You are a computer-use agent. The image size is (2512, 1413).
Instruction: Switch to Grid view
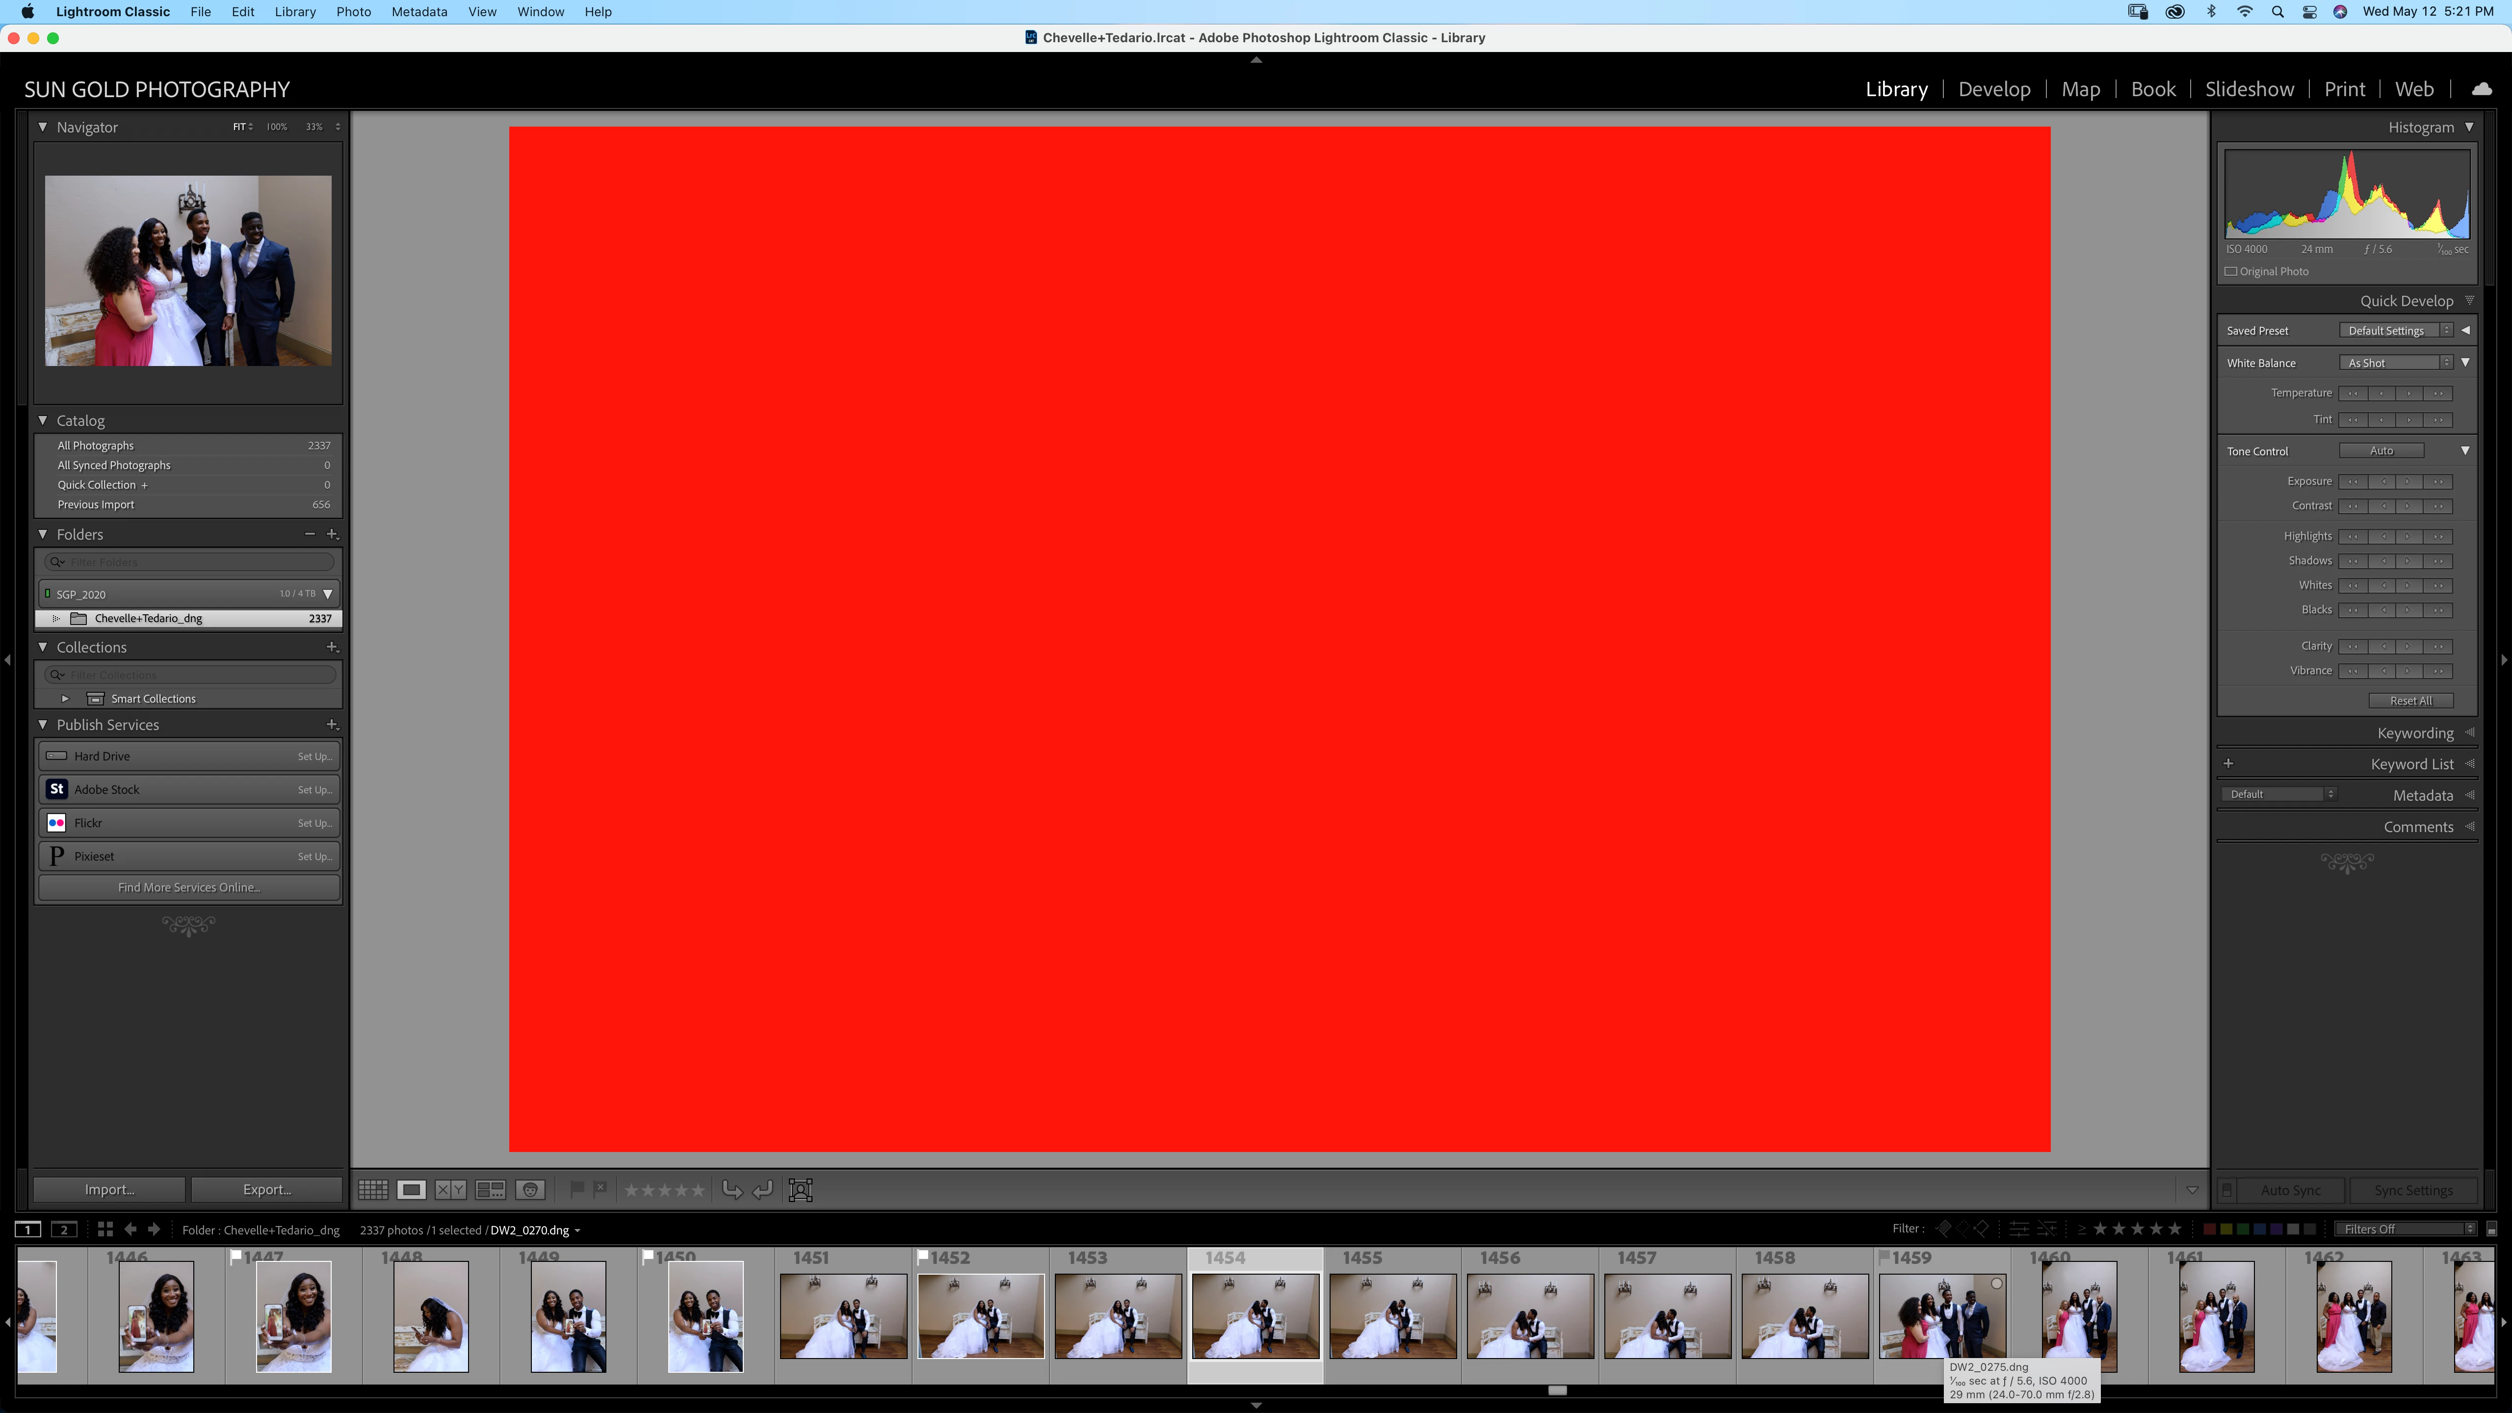pos(372,1190)
